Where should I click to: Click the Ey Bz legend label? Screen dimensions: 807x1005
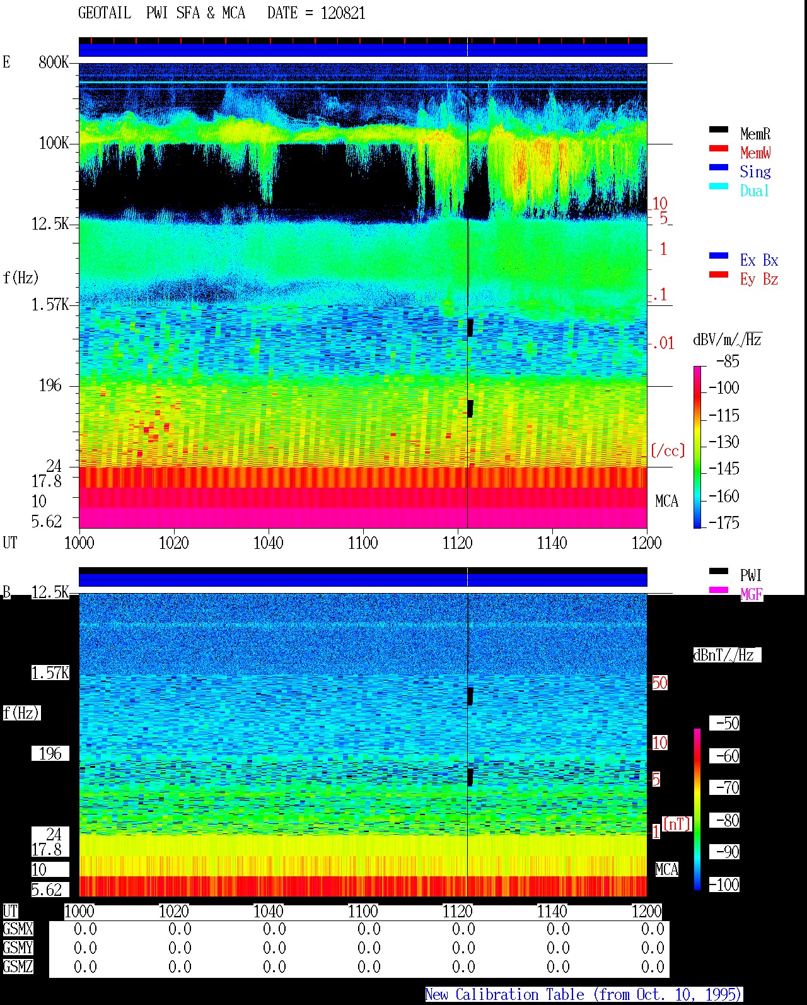click(x=759, y=279)
